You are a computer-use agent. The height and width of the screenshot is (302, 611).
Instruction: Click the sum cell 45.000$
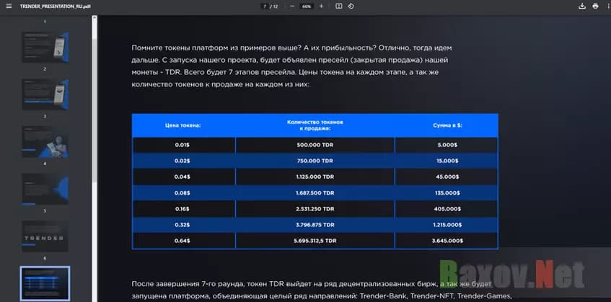point(447,177)
